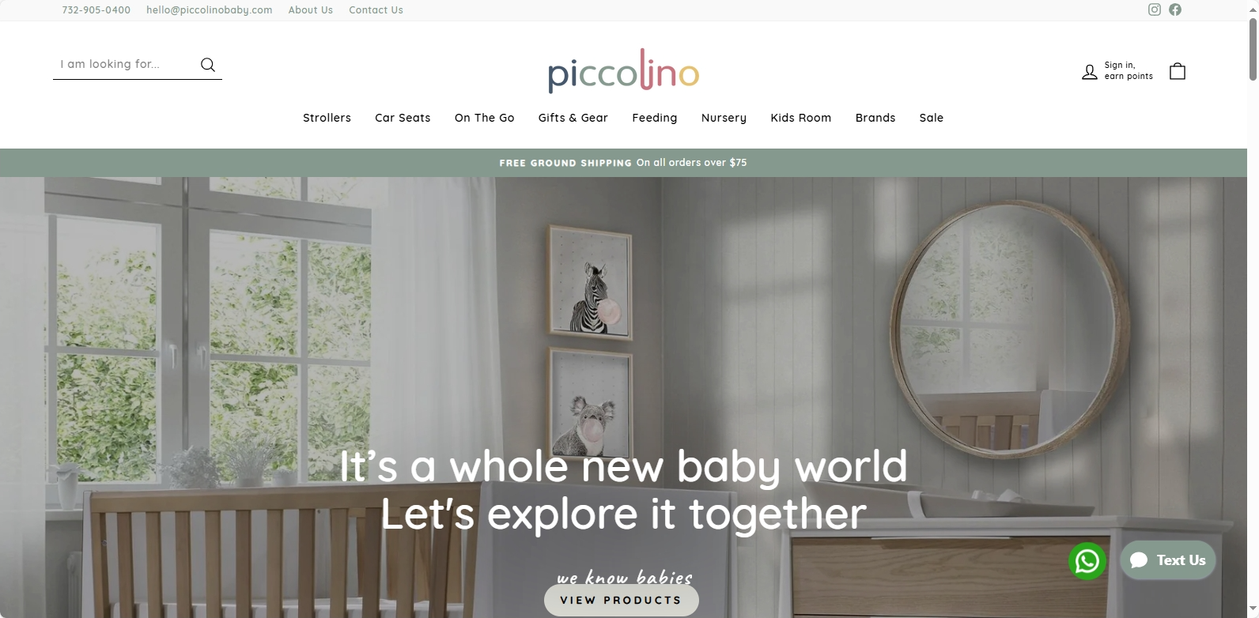The height and width of the screenshot is (618, 1259).
Task: Click the search magnifier icon
Action: tap(208, 65)
